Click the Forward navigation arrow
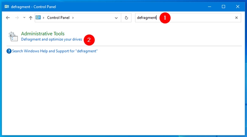 point(17,18)
